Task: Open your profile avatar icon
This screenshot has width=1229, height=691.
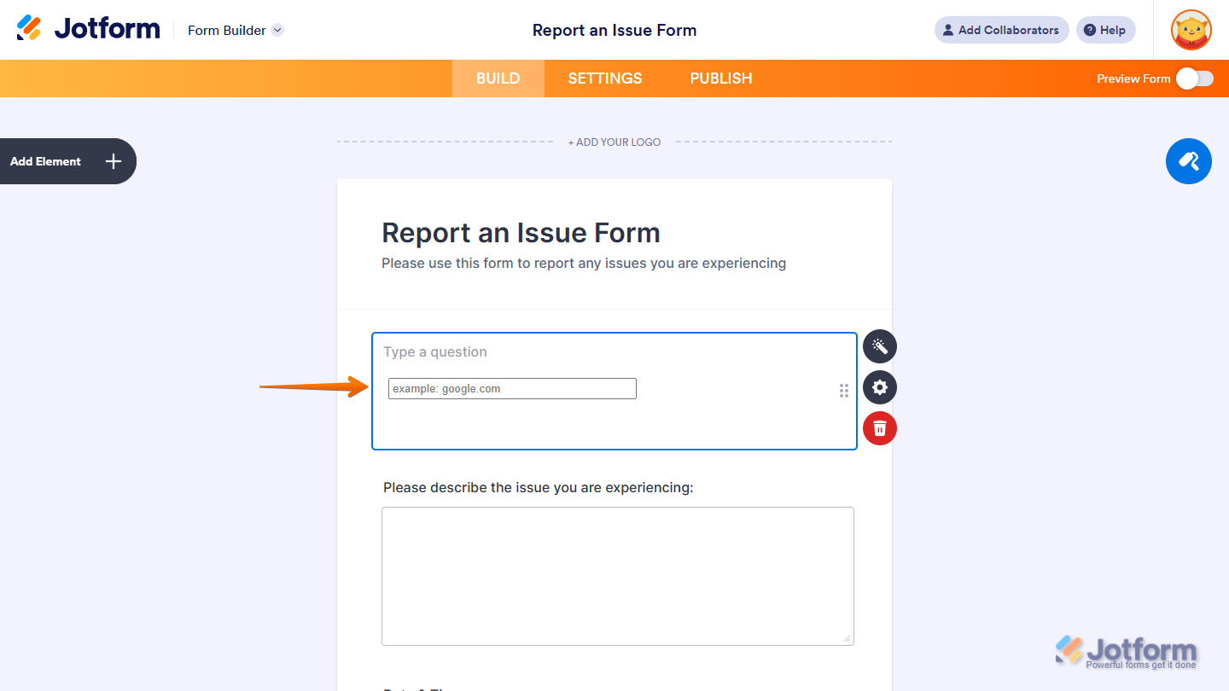Action: click(x=1191, y=30)
